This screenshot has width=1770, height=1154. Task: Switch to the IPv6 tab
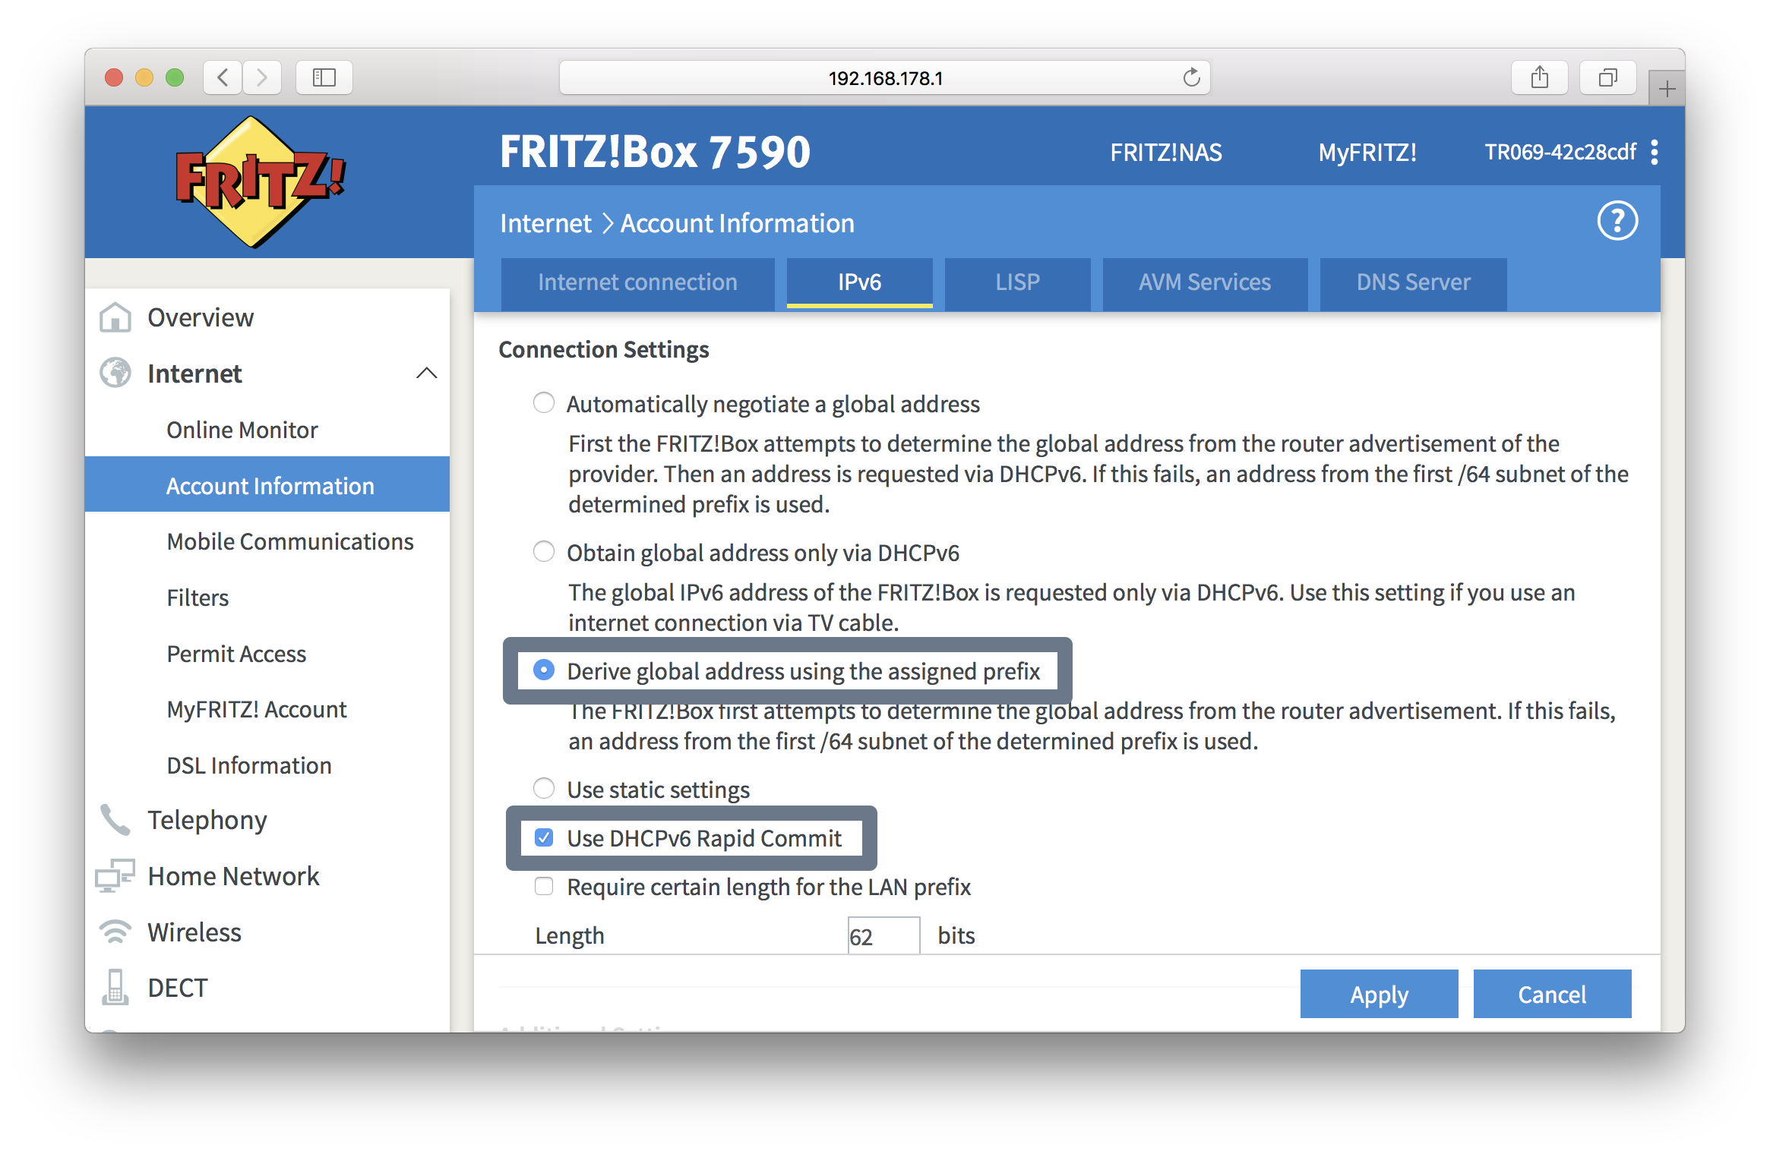[860, 282]
